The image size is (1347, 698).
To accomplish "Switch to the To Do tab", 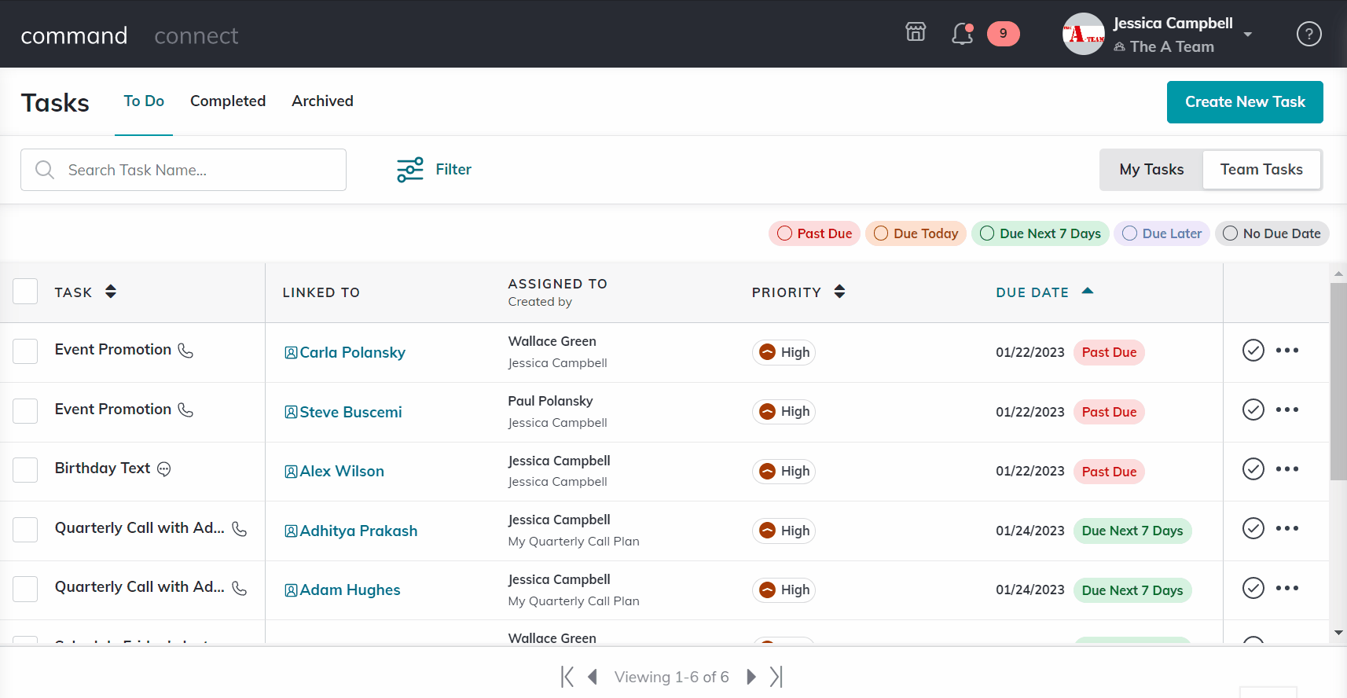I will (144, 101).
